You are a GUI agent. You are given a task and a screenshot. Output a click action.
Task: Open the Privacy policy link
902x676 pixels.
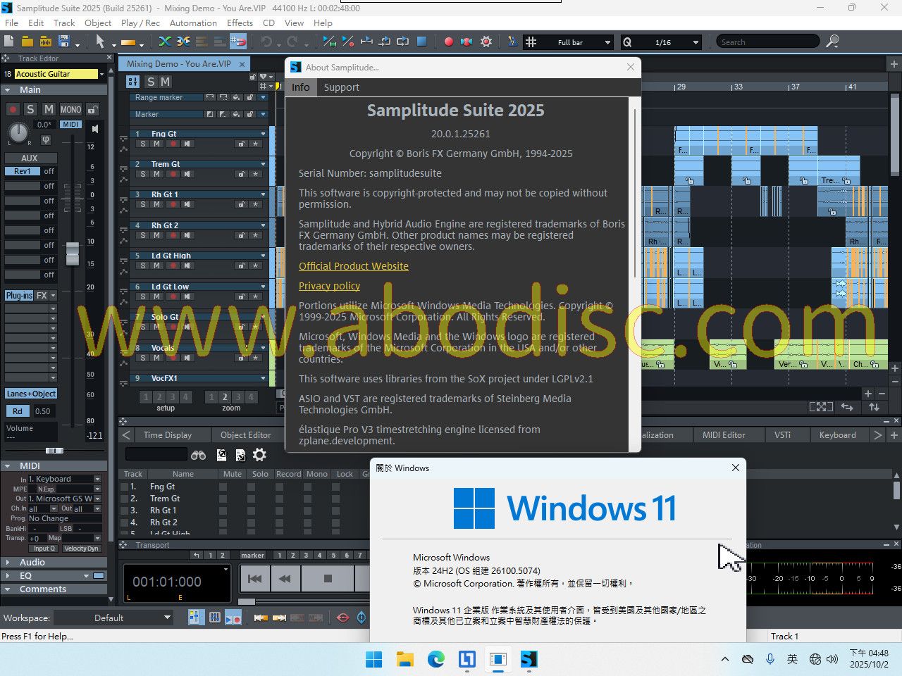(329, 286)
